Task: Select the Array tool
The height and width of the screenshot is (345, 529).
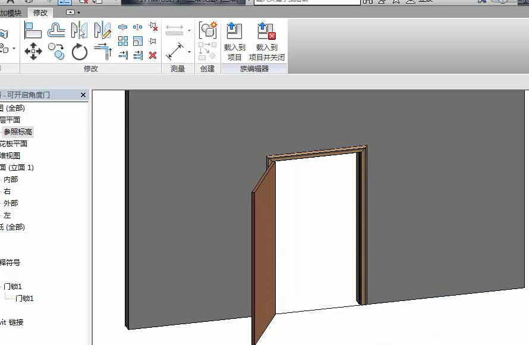Action: pyautogui.click(x=123, y=41)
